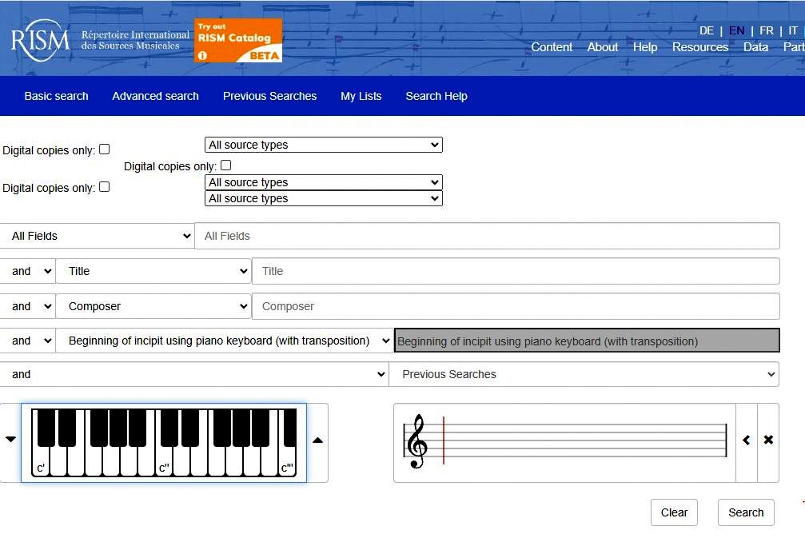Click into the Title text input
805x542 pixels.
click(515, 271)
